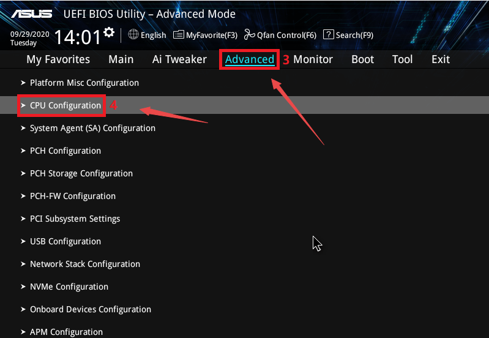The height and width of the screenshot is (338, 489).
Task: Open the Ai Tweaker tab
Action: (179, 59)
